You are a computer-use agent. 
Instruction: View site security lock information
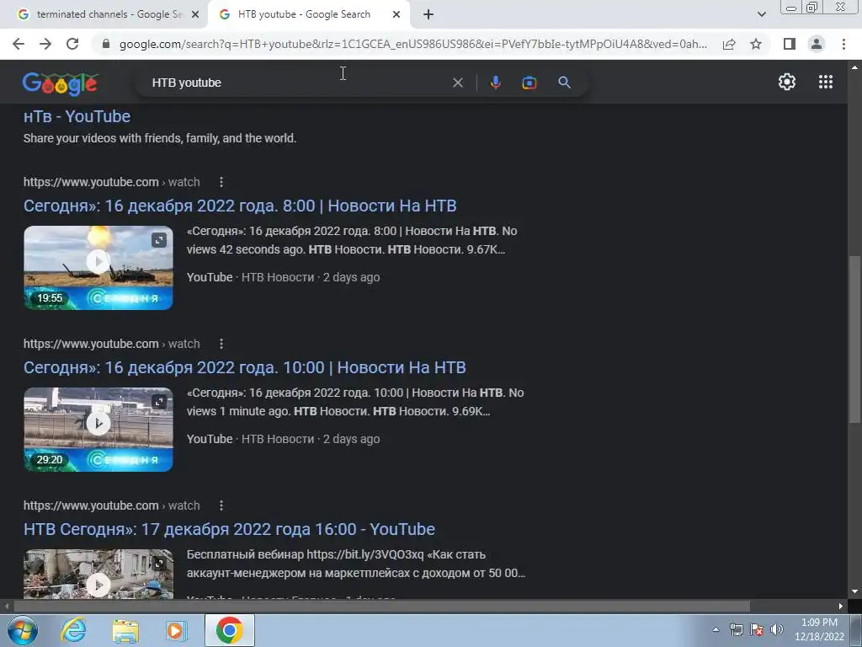point(106,44)
